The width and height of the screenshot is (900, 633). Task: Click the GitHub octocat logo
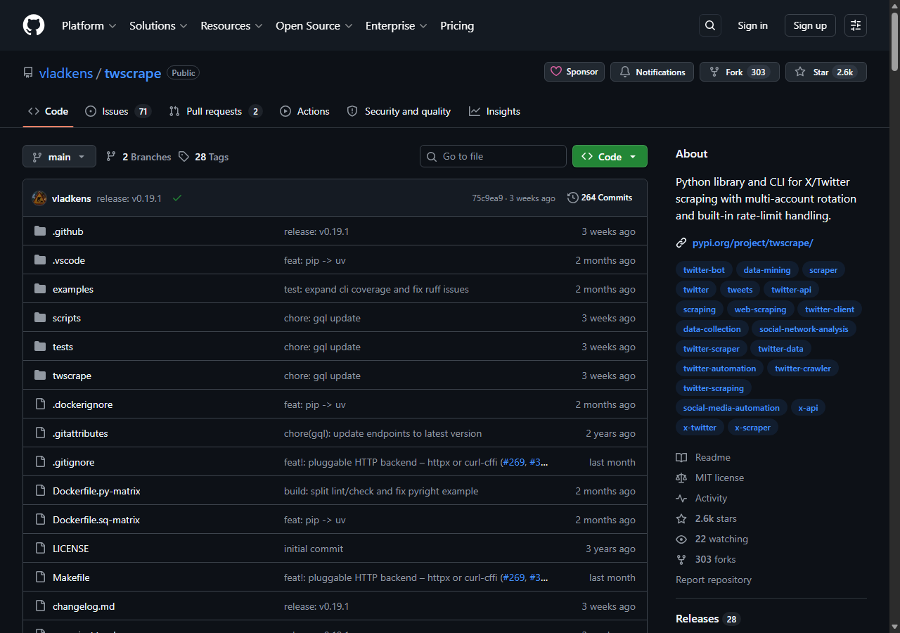click(34, 25)
